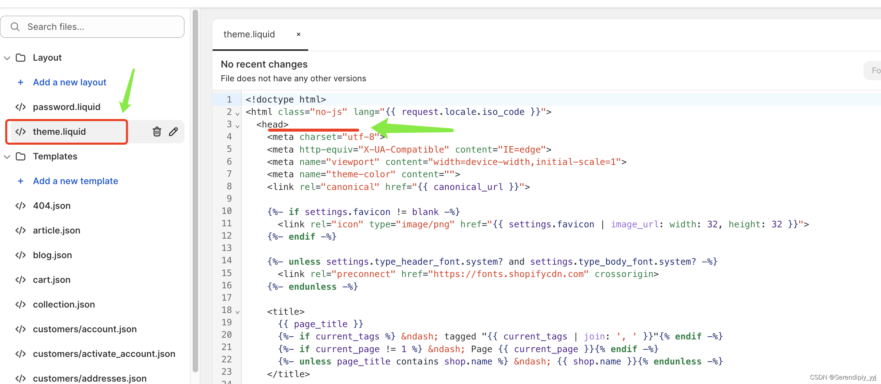Viewport: 881px width, 384px height.
Task: Collapse the Templates folder chevron
Action: [x=7, y=157]
